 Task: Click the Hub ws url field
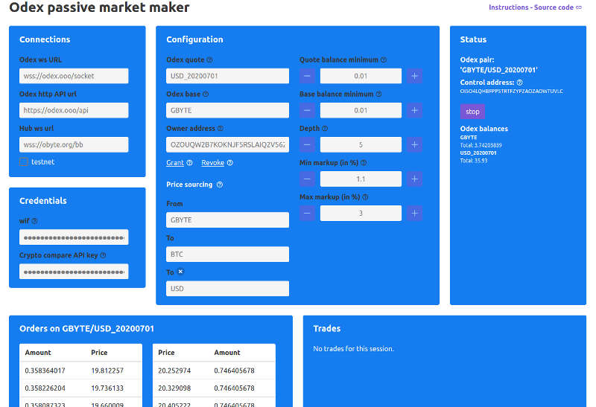pyautogui.click(x=74, y=144)
